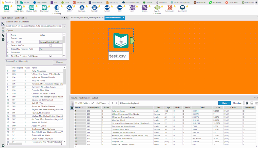
Task: Click the Output Data tool
Action: tap(32, 7)
